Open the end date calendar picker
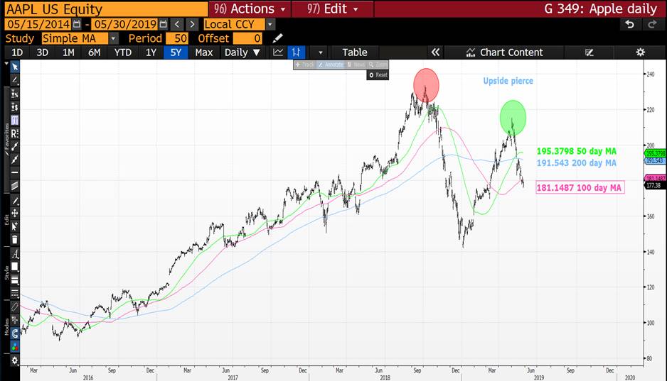 coord(164,24)
